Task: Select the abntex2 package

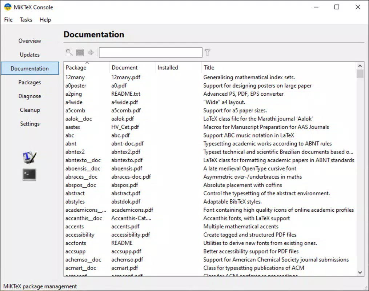Action: click(x=75, y=152)
